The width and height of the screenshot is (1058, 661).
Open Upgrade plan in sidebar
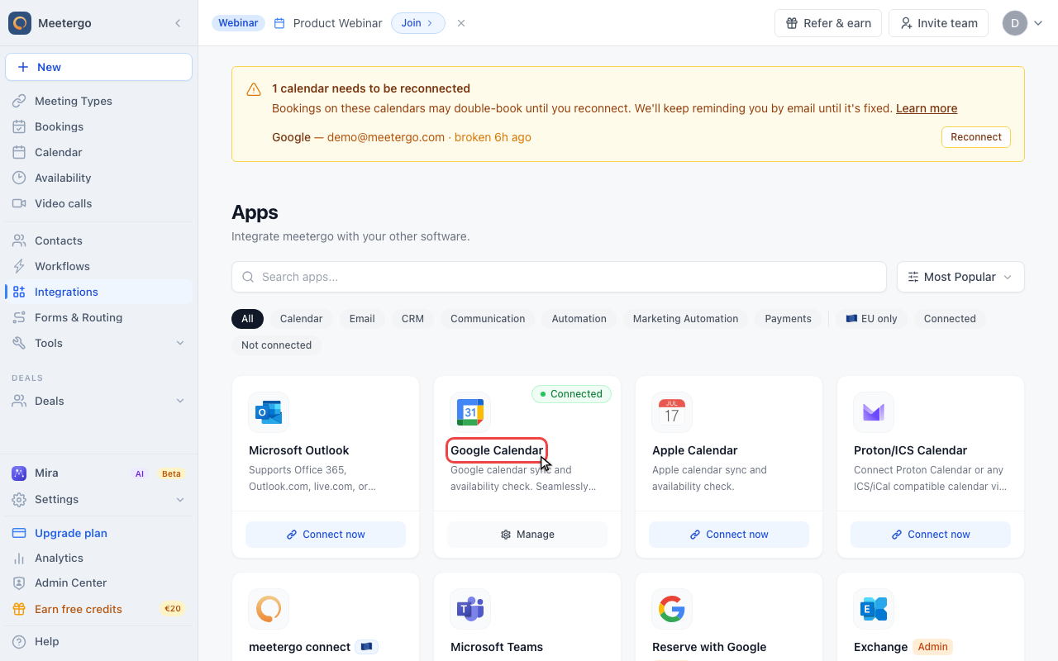98,533
